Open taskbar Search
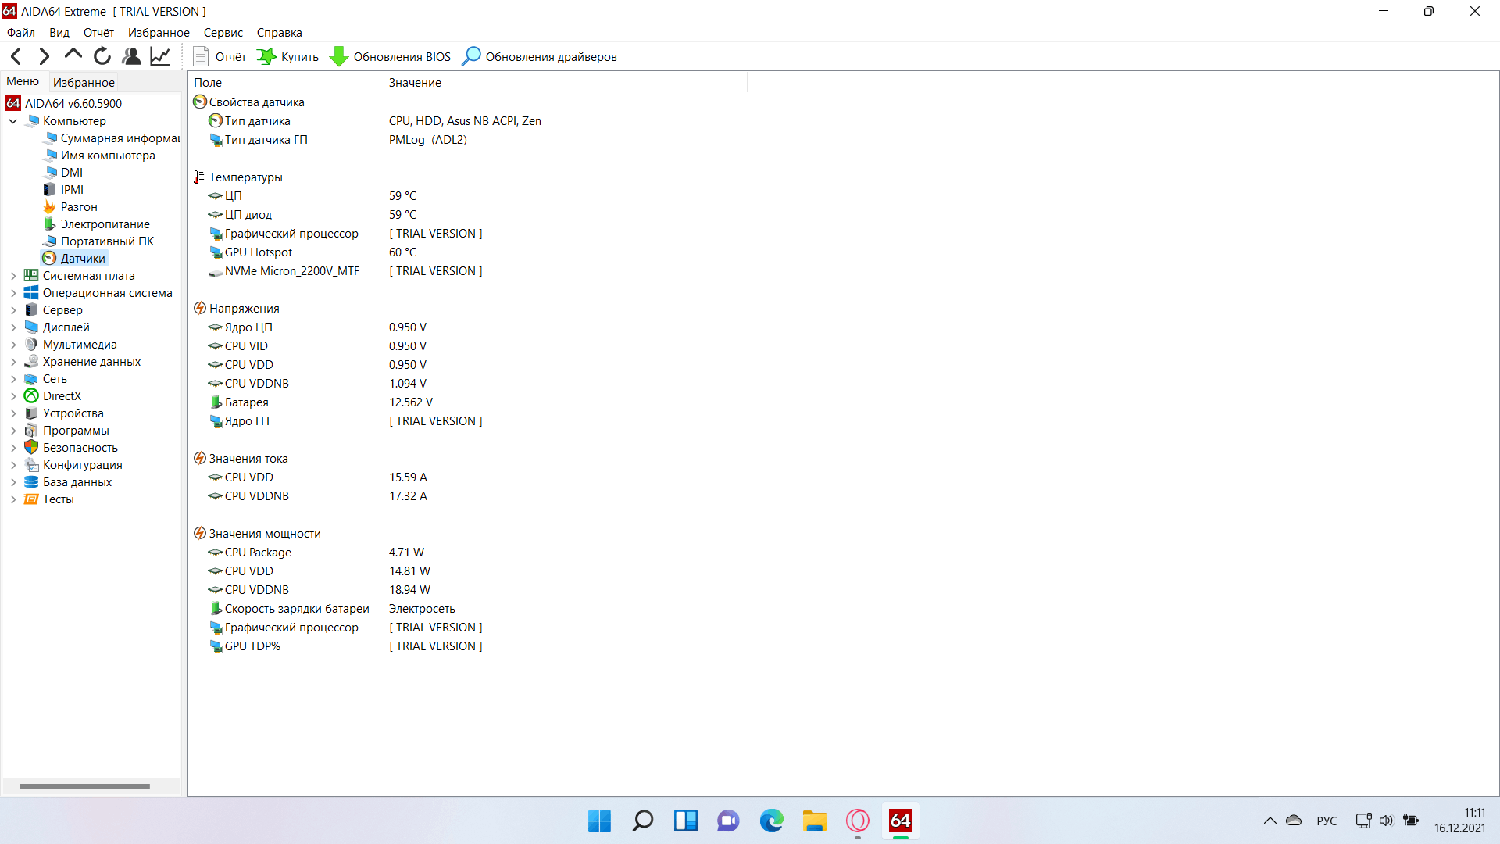 coord(642,821)
